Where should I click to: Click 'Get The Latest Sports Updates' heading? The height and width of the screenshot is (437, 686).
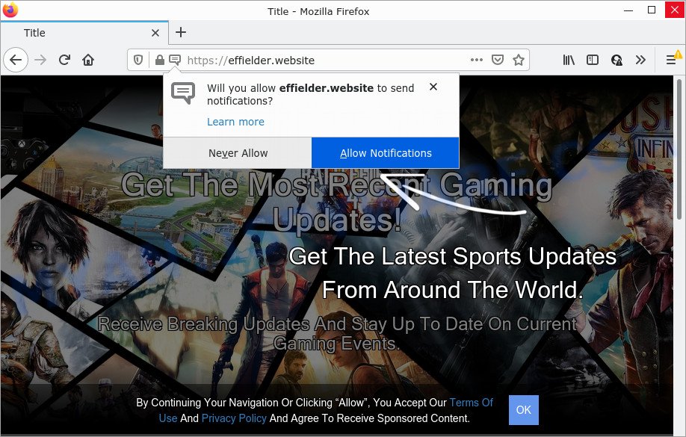tap(452, 256)
